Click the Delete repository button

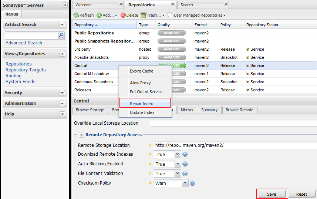tap(129, 15)
